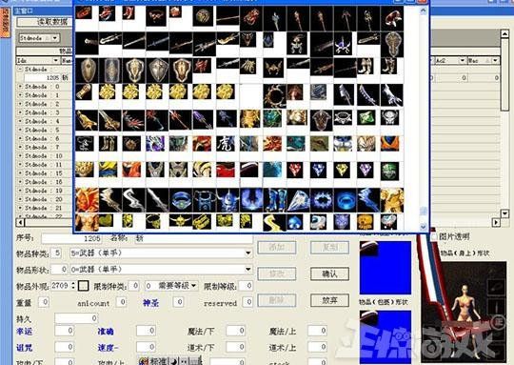Viewport: 514px width, 365px height.
Task: Pick the tiger character 虎 icon
Action: coord(226,144)
